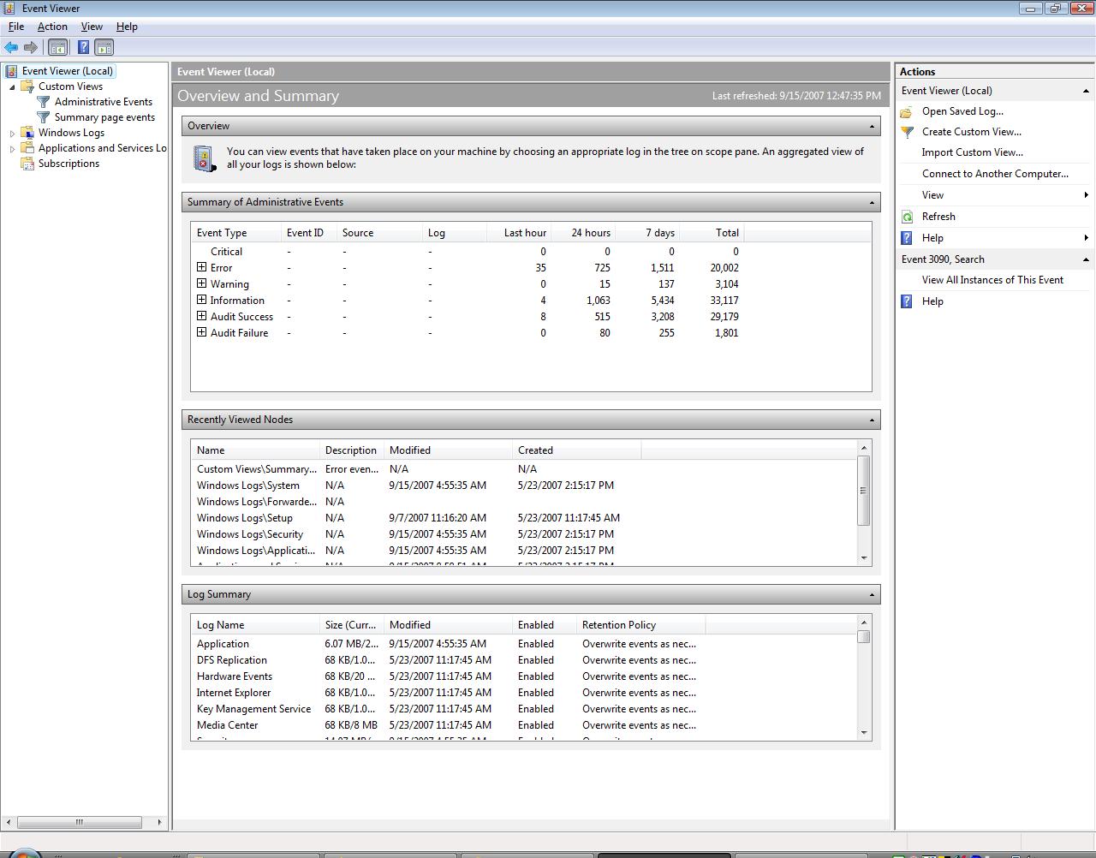Click the Create Custom View funnel icon
Screen dimensions: 1096x858
(x=907, y=132)
